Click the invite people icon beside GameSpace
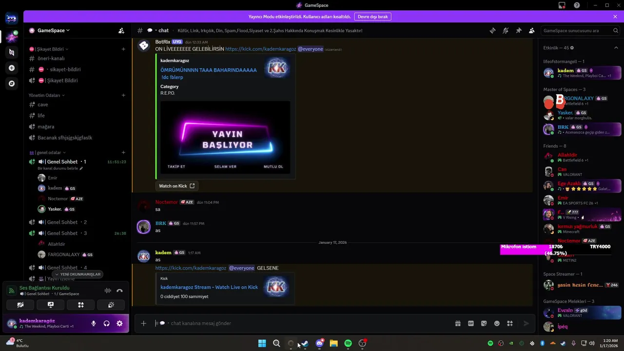624x351 pixels. click(x=121, y=30)
